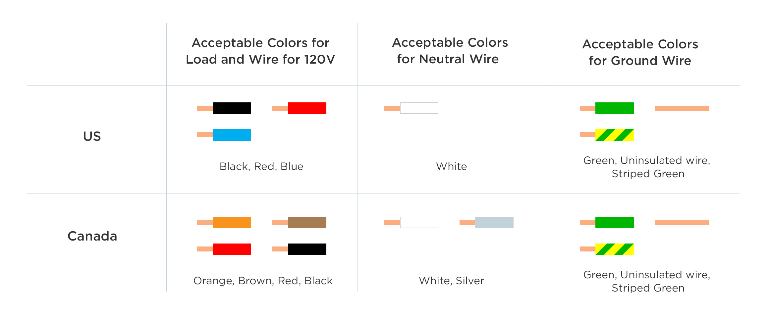This screenshot has width=770, height=327.
Task: Click the 'Black, Red, Blue' caption
Action: [261, 166]
